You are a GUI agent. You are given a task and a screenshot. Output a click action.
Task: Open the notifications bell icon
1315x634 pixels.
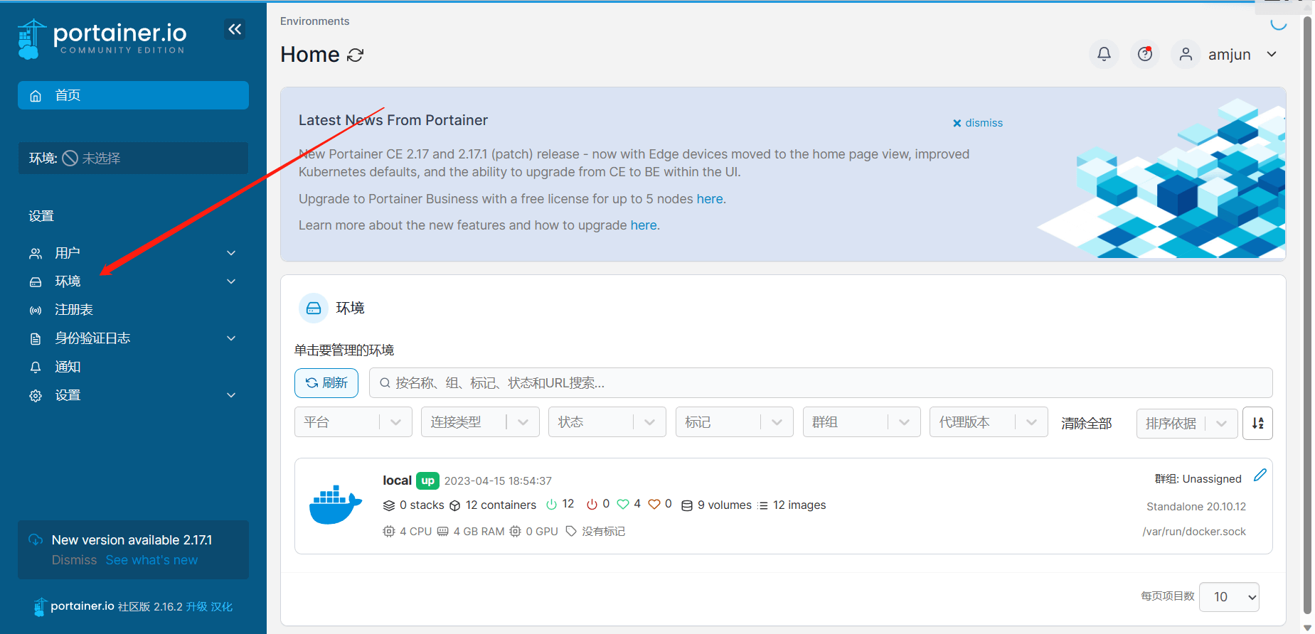pyautogui.click(x=1104, y=54)
